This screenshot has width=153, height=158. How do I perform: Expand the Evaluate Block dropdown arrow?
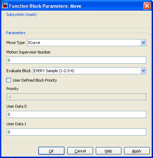143,71
